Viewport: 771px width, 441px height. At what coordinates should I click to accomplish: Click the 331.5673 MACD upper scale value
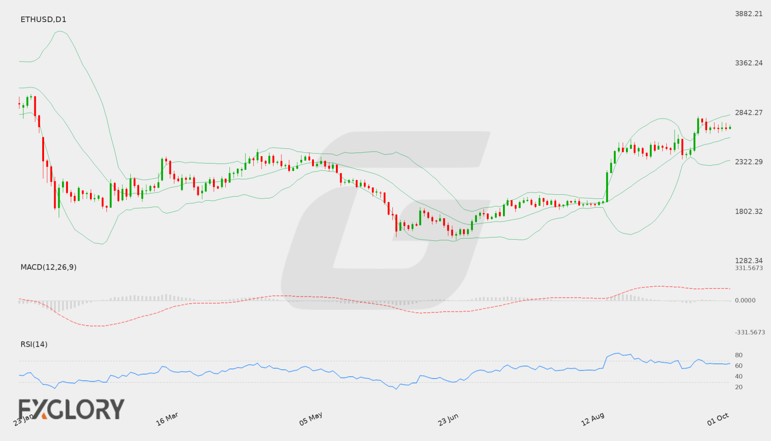[749, 268]
